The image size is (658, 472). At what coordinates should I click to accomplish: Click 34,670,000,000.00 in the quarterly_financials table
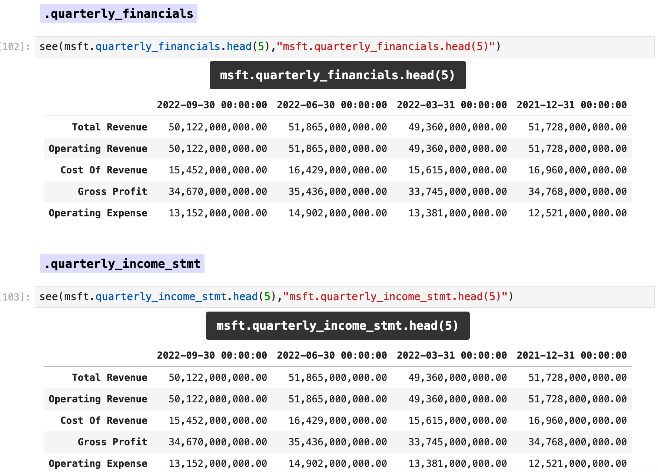pos(218,192)
